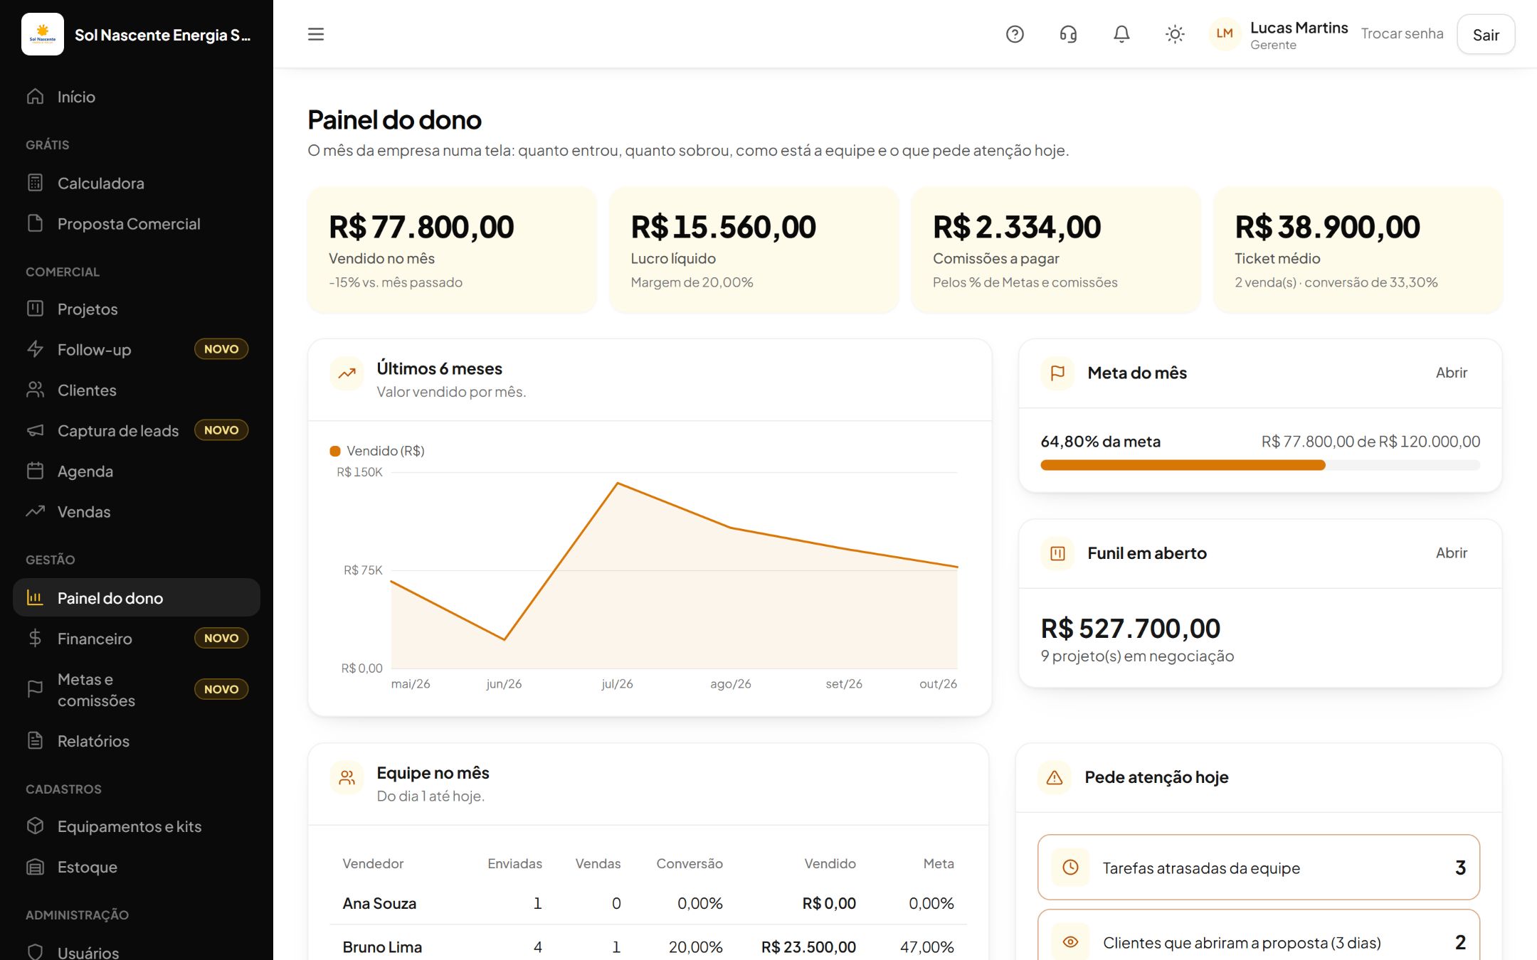Open Tarefas atrasadas da equipe alert

[1259, 868]
